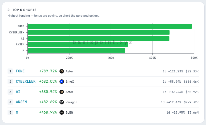Click the Aster exchange icon in FONE row

[62, 71]
